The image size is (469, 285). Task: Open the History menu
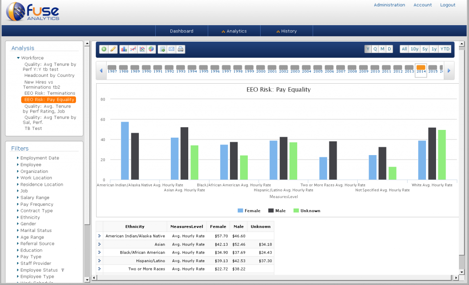pos(287,31)
